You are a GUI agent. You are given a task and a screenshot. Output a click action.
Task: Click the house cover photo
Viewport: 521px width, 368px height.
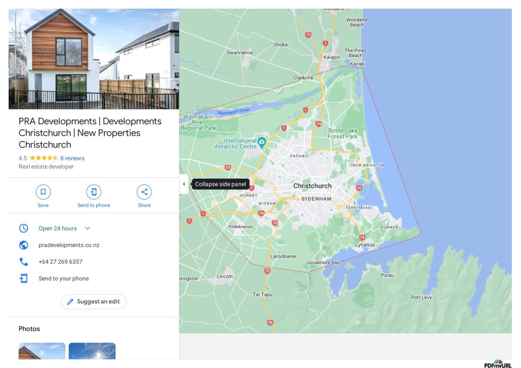pos(94,59)
